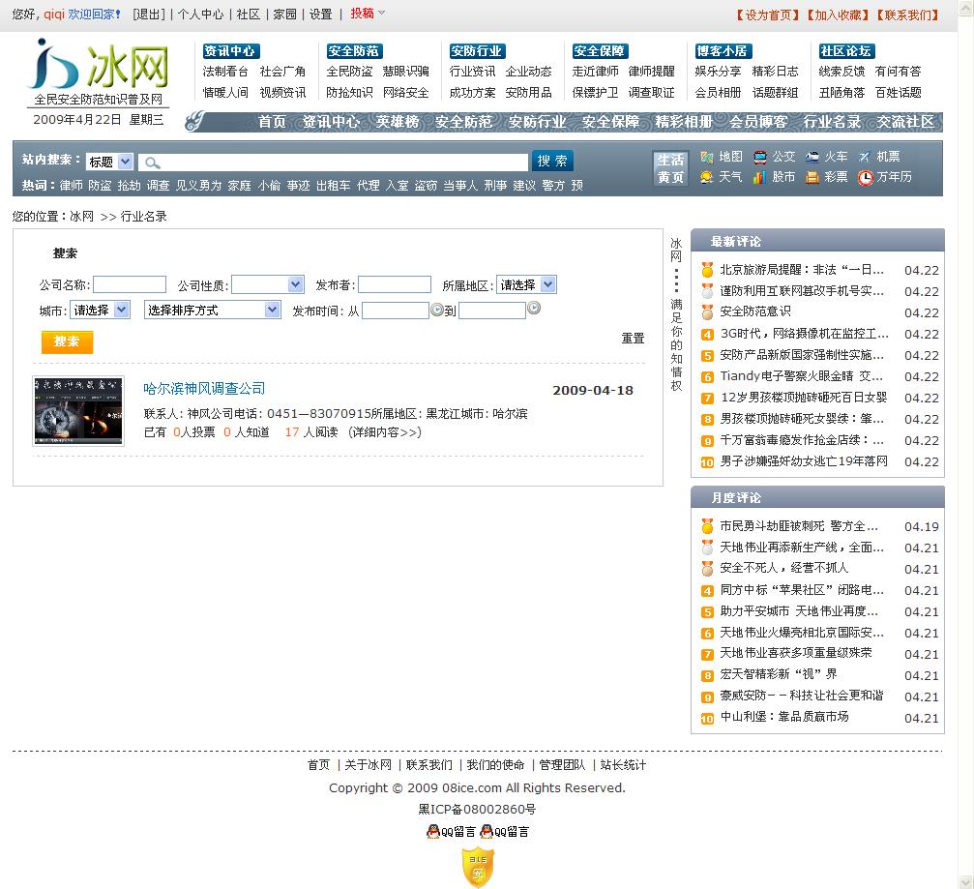Open 调查取证 under 安全保障
This screenshot has height=889, width=974.
pyautogui.click(x=652, y=93)
